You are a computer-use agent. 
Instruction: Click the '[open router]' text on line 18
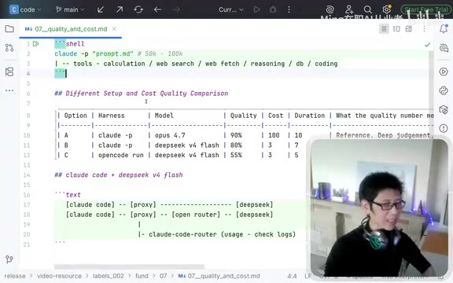coord(196,215)
